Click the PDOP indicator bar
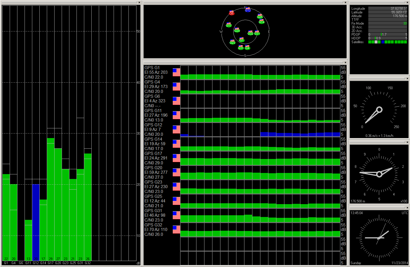This screenshot has width=410, height=267. (x=387, y=34)
